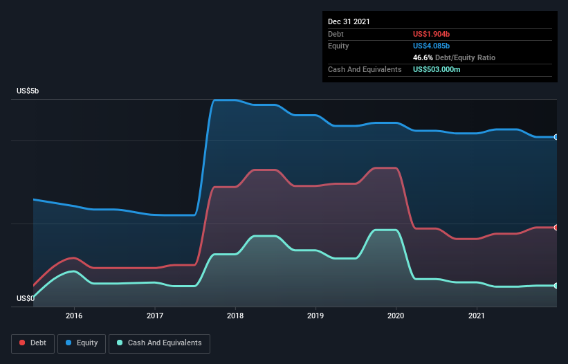Click the US$4.085b equity value
568x364 pixels.
coord(431,46)
